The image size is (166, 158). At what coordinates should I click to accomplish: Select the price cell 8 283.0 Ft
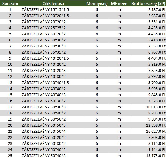coord(148,113)
